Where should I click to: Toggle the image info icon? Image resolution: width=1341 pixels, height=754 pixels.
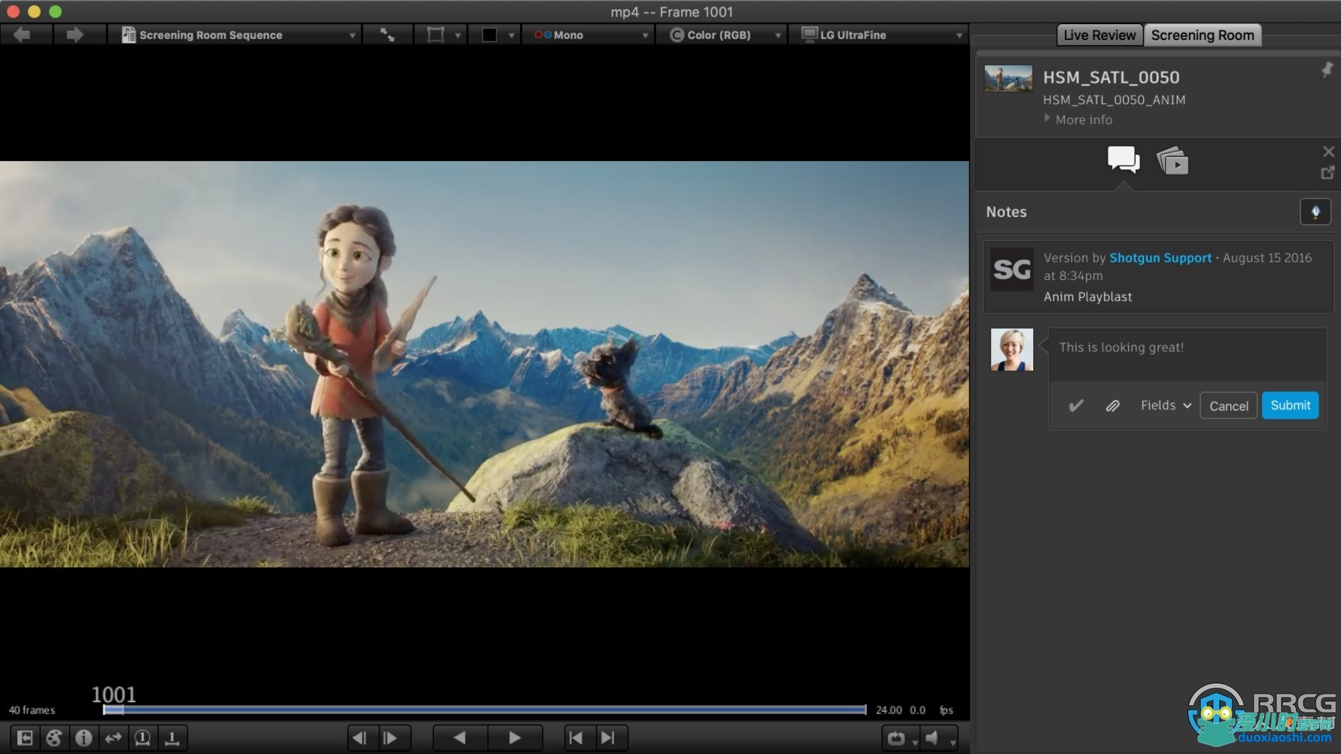[x=84, y=737]
